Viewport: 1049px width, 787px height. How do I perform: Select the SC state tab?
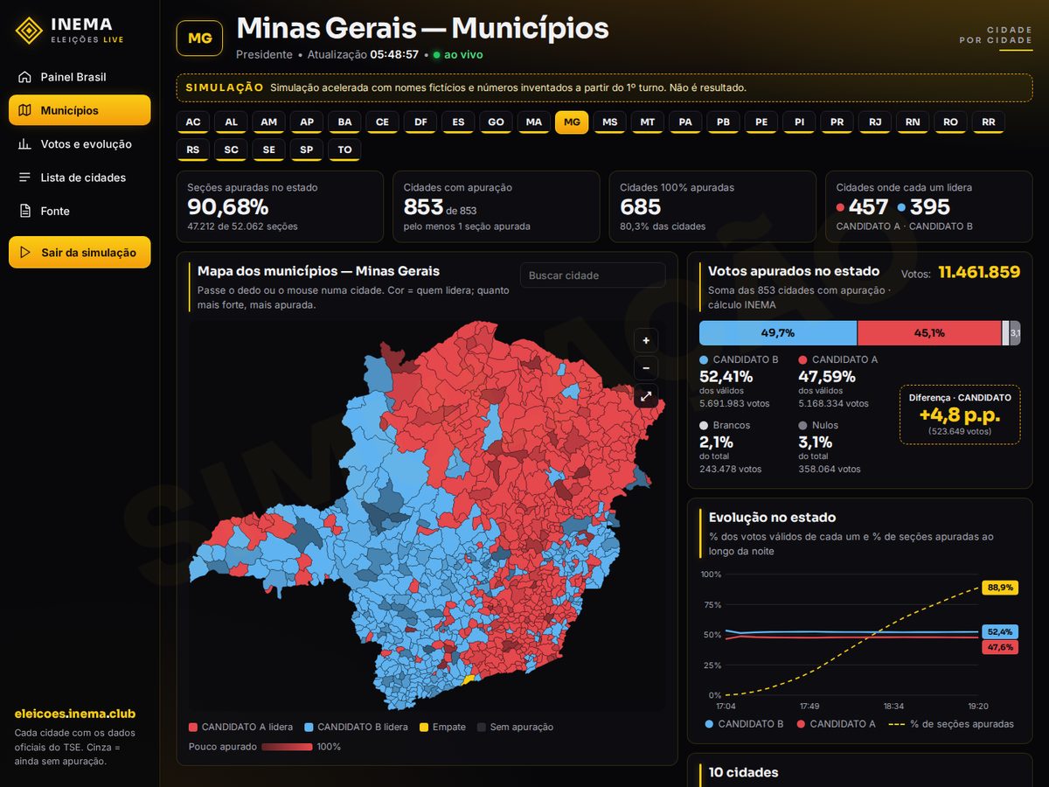click(231, 150)
